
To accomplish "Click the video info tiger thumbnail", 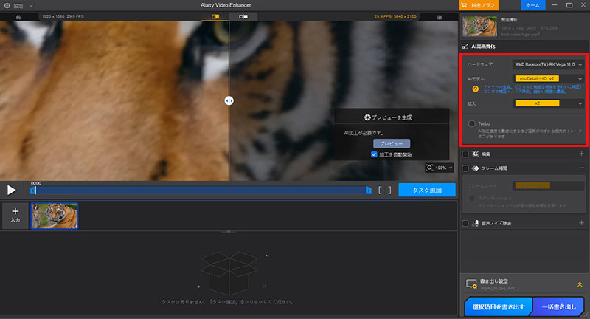I will [x=480, y=26].
